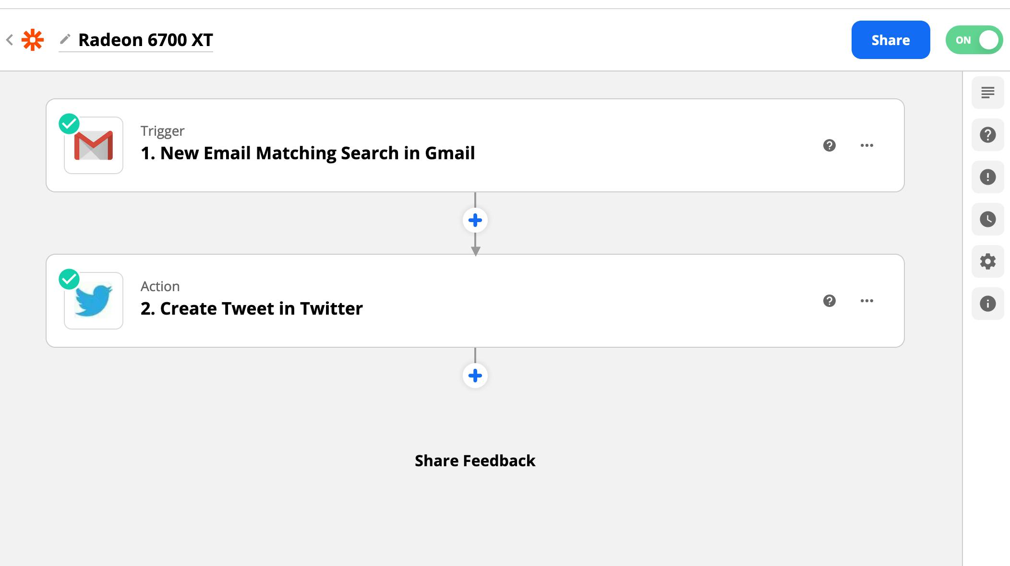
Task: Open the Twitter action app icon
Action: (x=94, y=301)
